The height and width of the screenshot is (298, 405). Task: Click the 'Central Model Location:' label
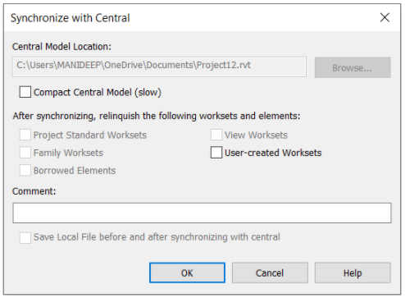pyautogui.click(x=61, y=47)
